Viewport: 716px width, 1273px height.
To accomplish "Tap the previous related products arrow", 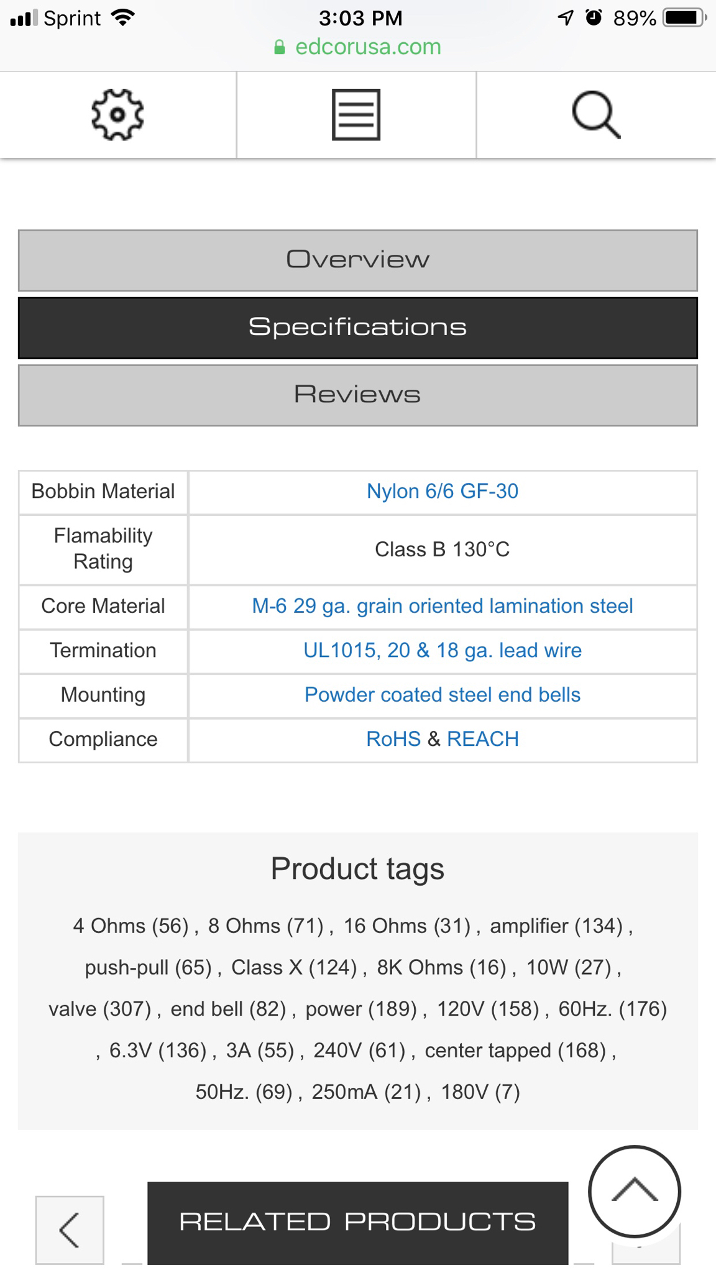I will point(70,1229).
